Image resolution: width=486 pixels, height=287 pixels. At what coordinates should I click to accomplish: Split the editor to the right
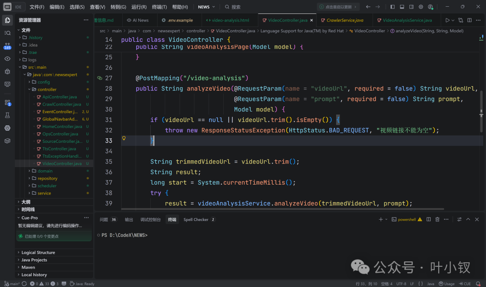point(469,20)
